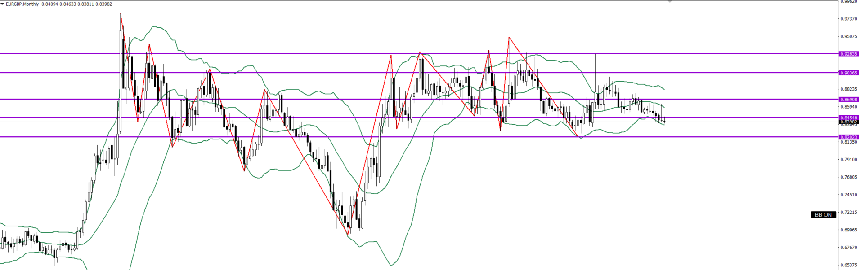
Task: Click the 0.84548 horizontal line label
Action: 849,118
